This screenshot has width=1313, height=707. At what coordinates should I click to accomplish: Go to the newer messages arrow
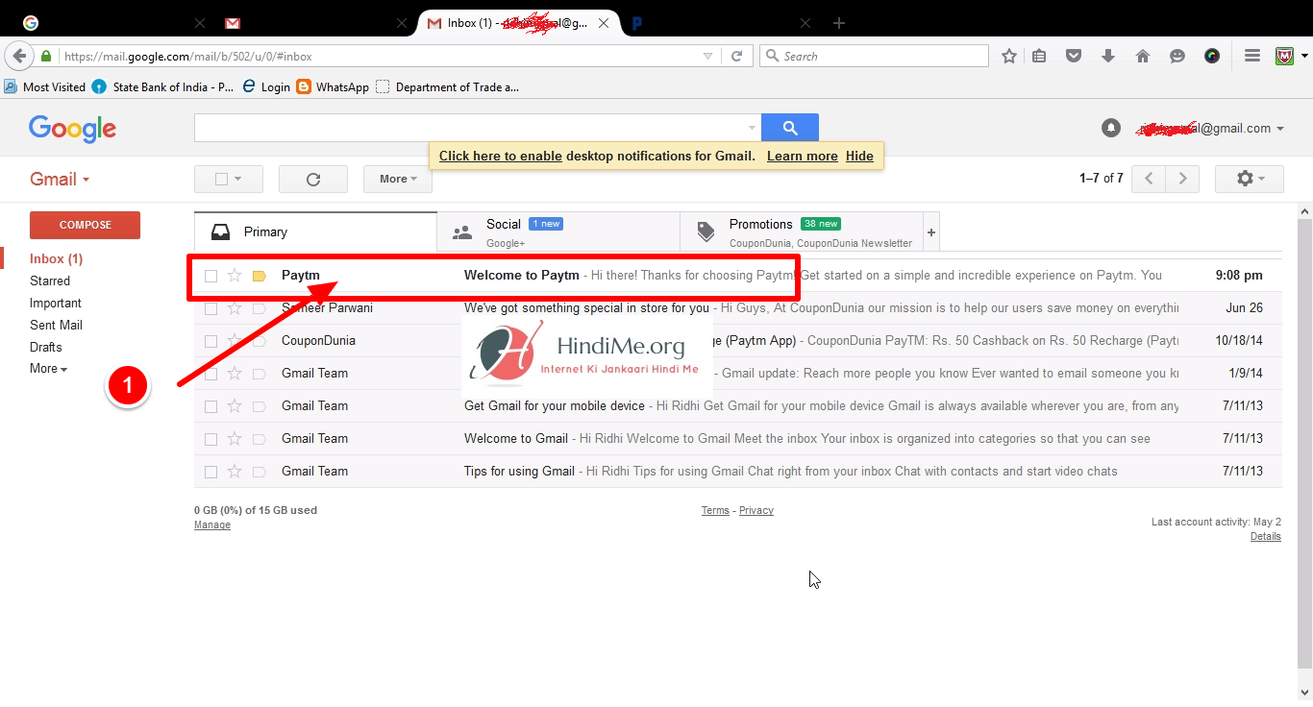[x=1149, y=179]
